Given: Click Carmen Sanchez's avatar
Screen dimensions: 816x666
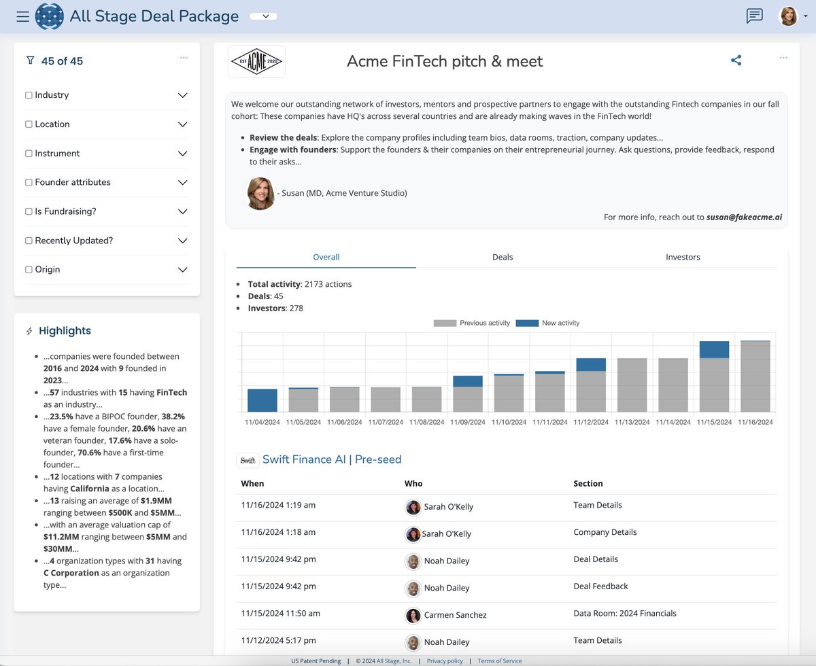Looking at the screenshot, I should (x=413, y=616).
